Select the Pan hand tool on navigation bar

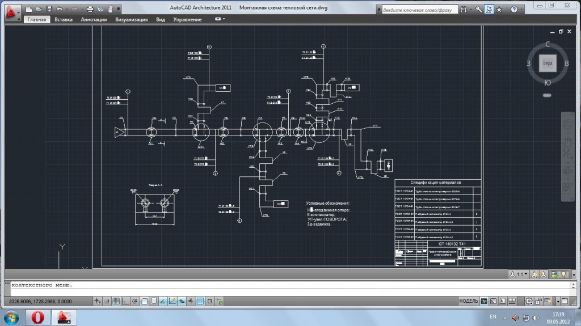pos(567,141)
